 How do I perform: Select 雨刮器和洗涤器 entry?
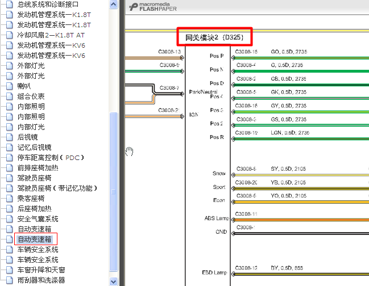pos(41,280)
